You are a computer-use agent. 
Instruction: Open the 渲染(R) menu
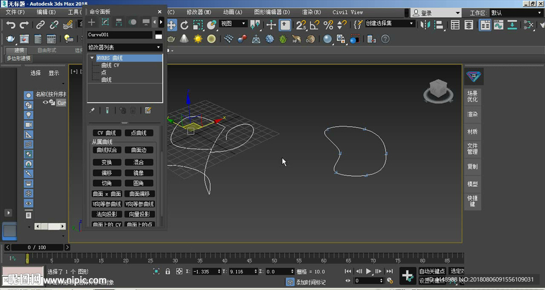[311, 12]
